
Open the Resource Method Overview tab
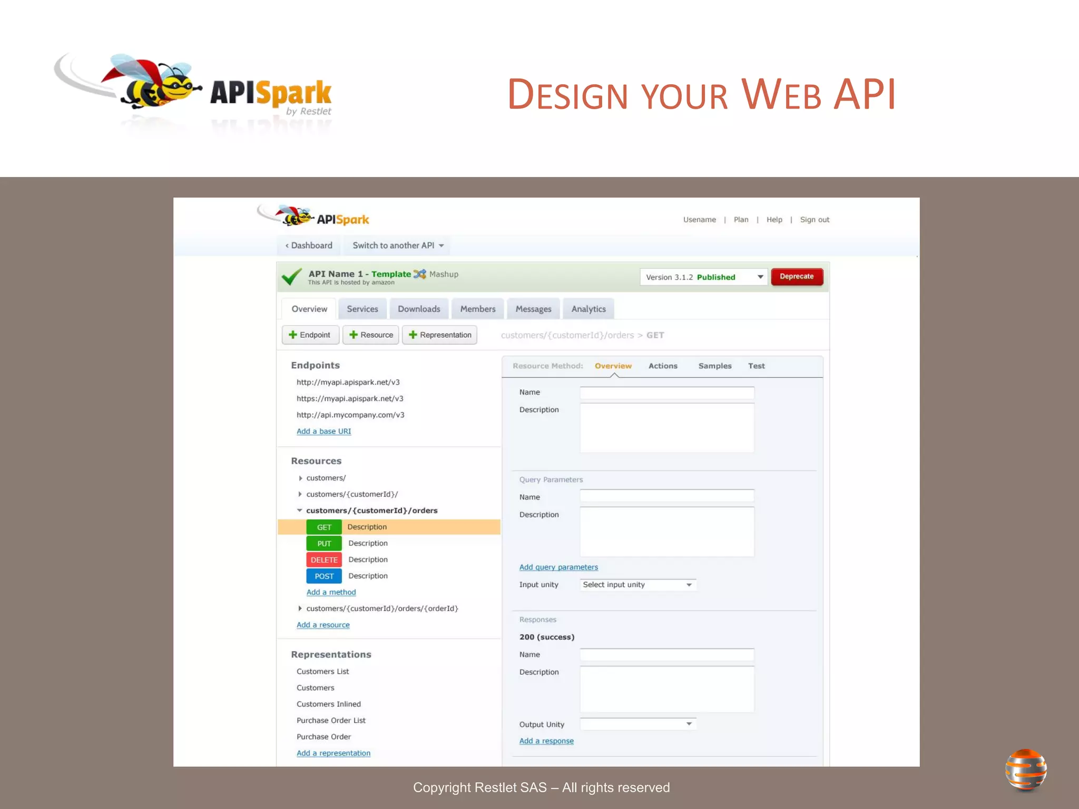coord(613,366)
